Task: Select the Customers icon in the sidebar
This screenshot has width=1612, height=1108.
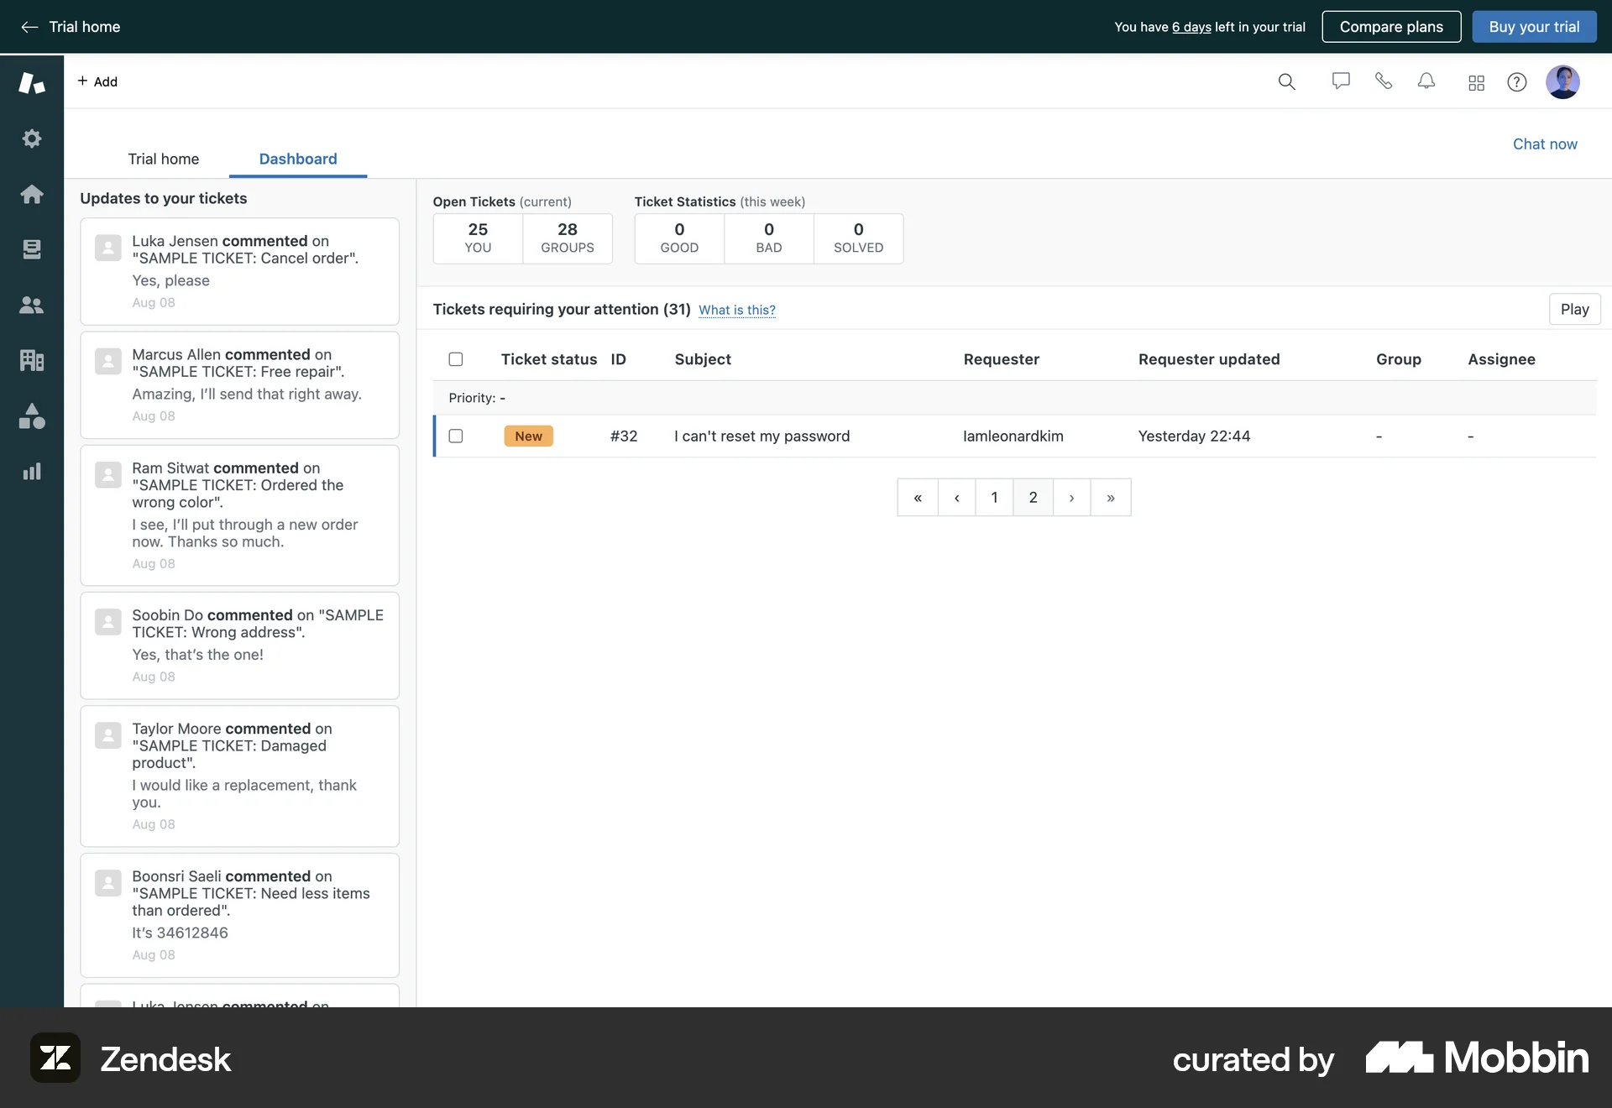Action: [32, 305]
